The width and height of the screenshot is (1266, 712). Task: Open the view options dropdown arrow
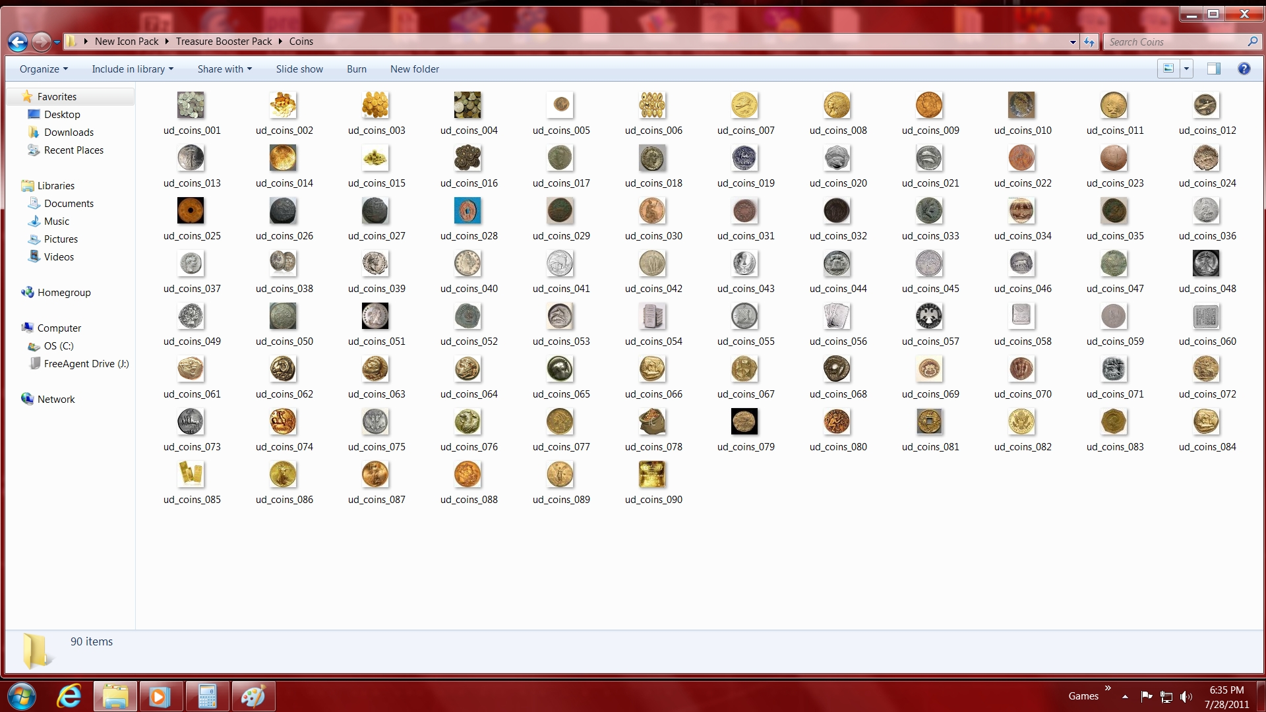click(x=1186, y=69)
